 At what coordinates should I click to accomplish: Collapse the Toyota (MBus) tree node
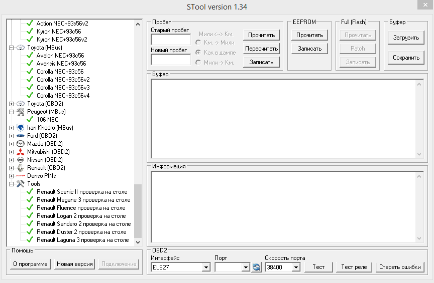pyautogui.click(x=12, y=48)
